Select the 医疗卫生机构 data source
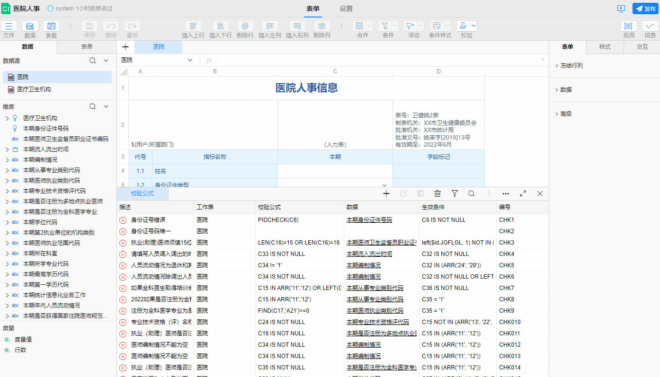This screenshot has height=377, width=660. tap(34, 89)
